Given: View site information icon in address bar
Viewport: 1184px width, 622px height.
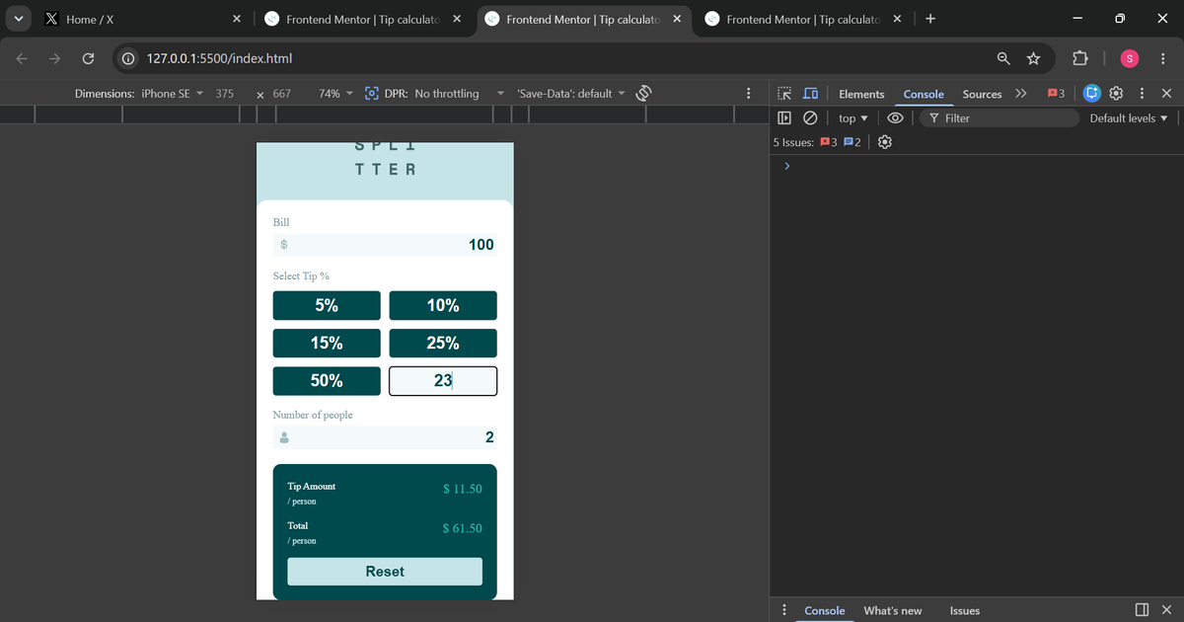Looking at the screenshot, I should coord(127,59).
